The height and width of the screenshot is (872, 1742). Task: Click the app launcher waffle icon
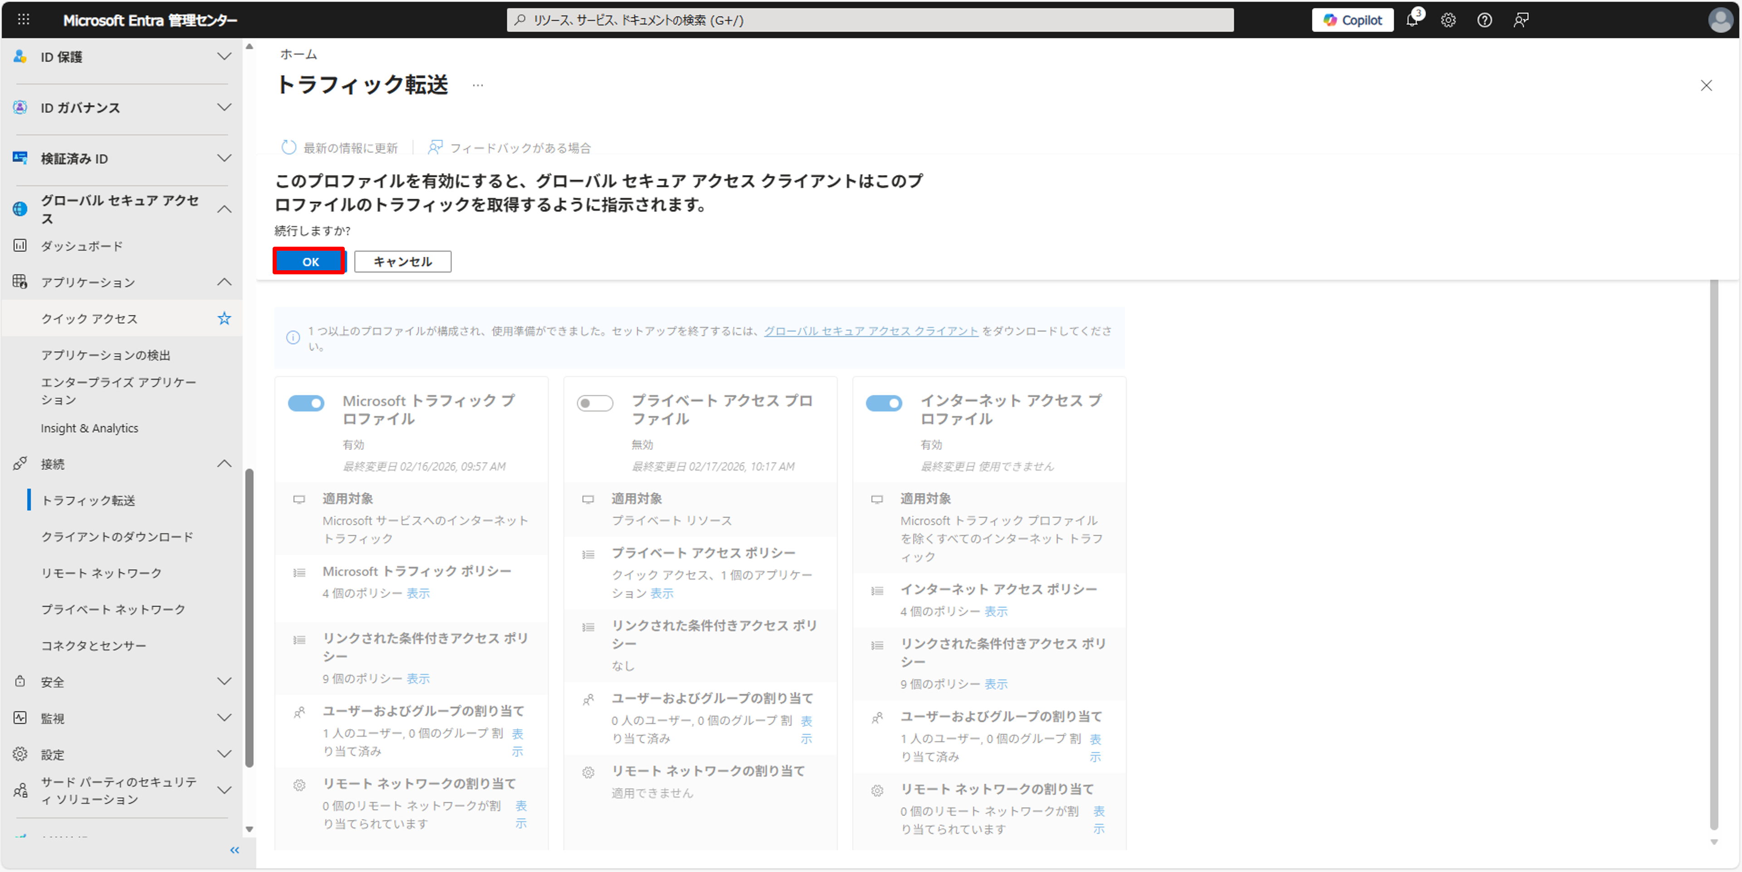[24, 19]
